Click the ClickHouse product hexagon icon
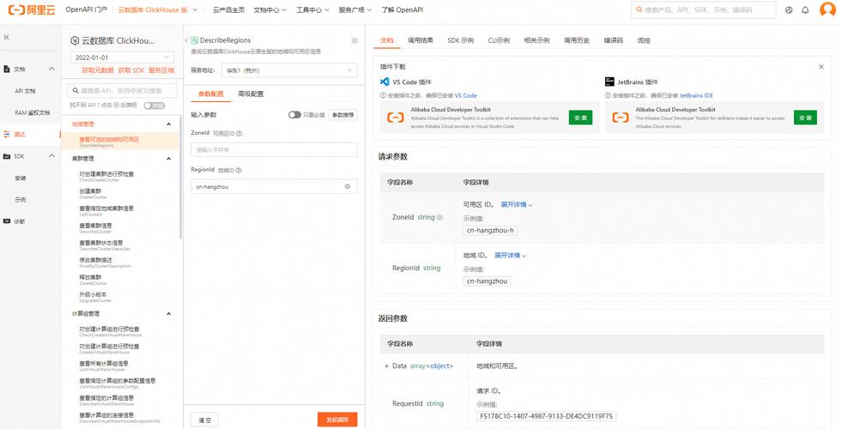Image resolution: width=842 pixels, height=429 pixels. click(75, 41)
